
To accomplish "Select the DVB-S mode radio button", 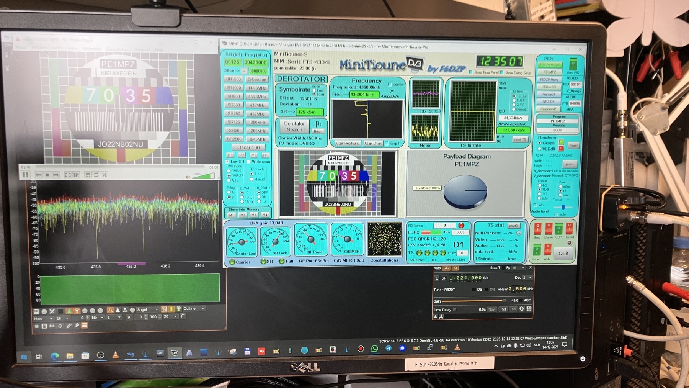I will [x=229, y=171].
